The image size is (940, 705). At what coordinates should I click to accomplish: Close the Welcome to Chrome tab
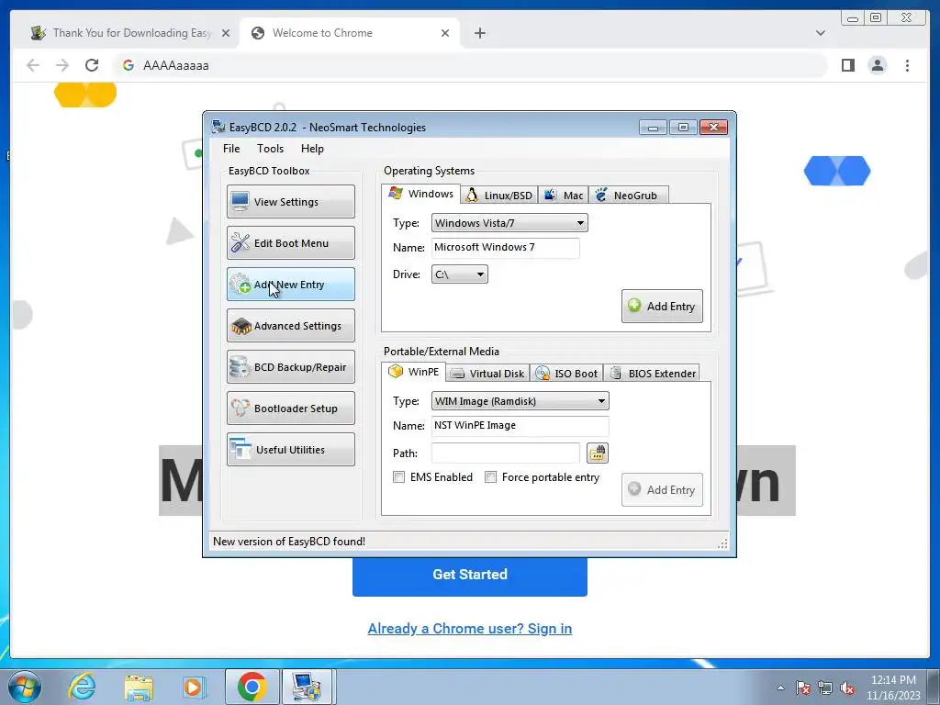click(x=445, y=33)
